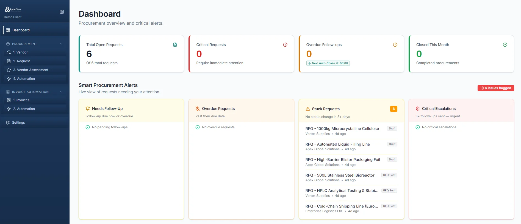The width and height of the screenshot is (521, 224).
Task: Open RFQ - Automated Liquid Filling Line
Action: 338,144
